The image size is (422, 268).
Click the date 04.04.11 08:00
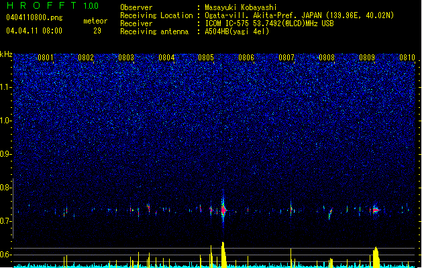pos(34,31)
